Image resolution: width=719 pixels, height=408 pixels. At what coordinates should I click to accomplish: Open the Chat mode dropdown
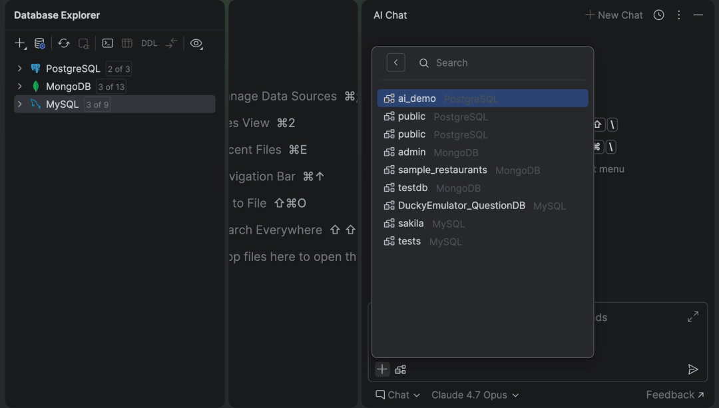tap(397, 395)
